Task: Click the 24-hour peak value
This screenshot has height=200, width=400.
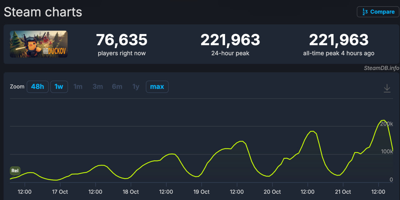Action: [230, 40]
